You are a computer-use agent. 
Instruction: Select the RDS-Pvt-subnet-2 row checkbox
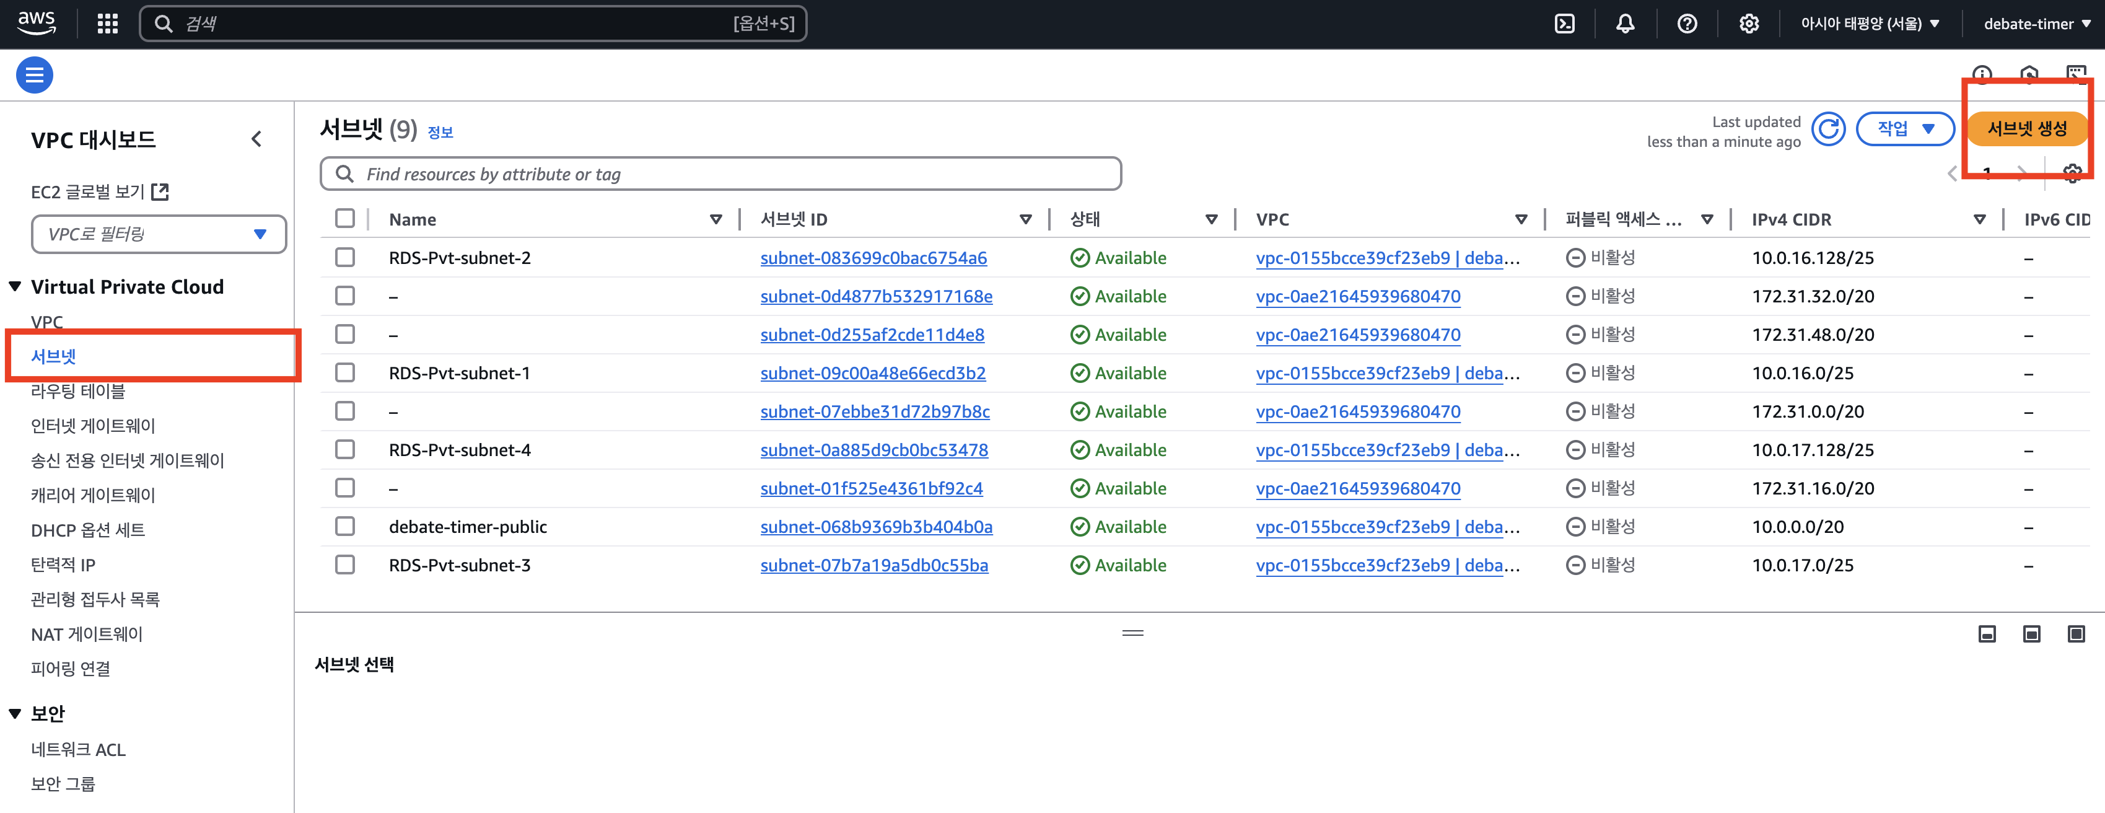[x=345, y=257]
